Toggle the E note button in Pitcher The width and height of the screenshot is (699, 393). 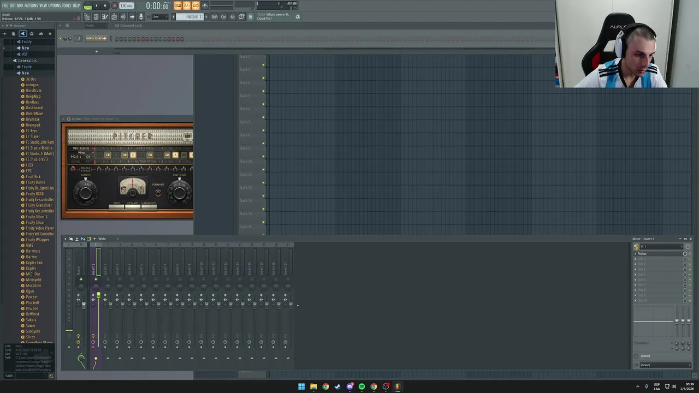(133, 155)
